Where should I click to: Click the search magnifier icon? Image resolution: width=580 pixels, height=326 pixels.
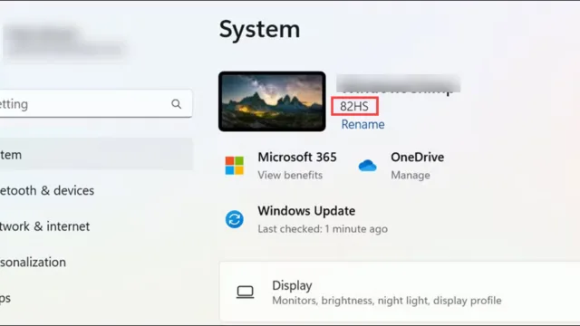[x=177, y=104]
